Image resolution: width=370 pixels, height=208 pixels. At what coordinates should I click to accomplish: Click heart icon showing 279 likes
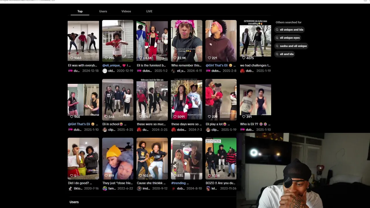coord(209,117)
